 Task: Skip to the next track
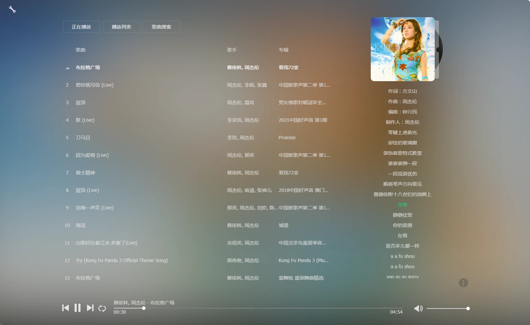pyautogui.click(x=90, y=308)
